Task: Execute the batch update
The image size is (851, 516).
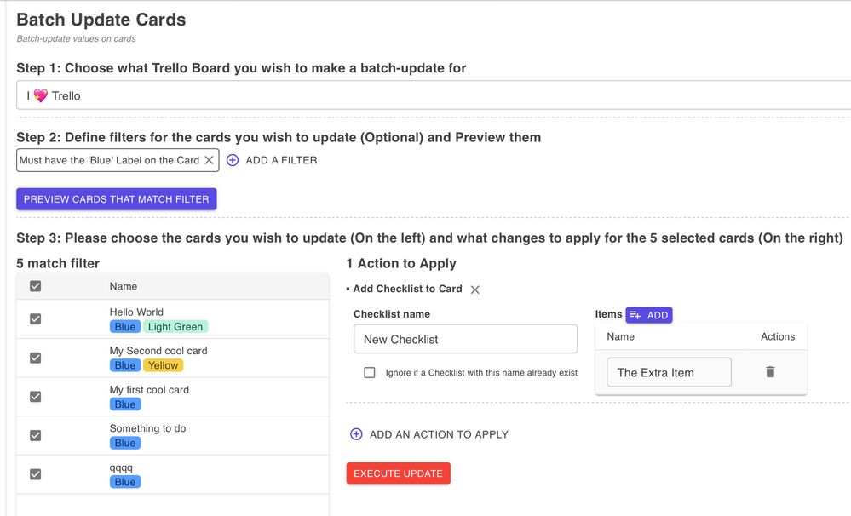Action: 399,473
